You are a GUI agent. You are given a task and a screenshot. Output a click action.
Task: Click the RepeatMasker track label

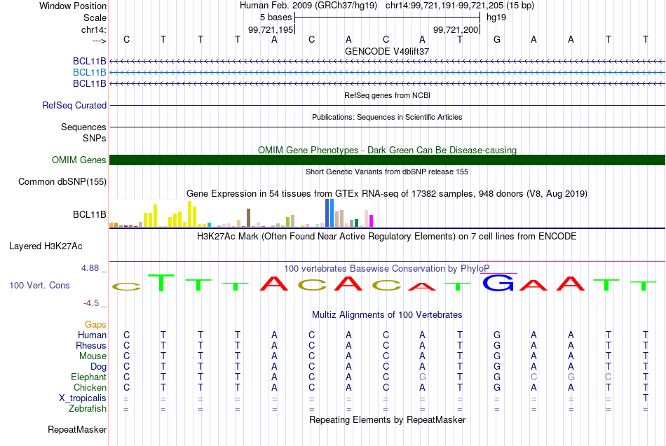click(77, 429)
